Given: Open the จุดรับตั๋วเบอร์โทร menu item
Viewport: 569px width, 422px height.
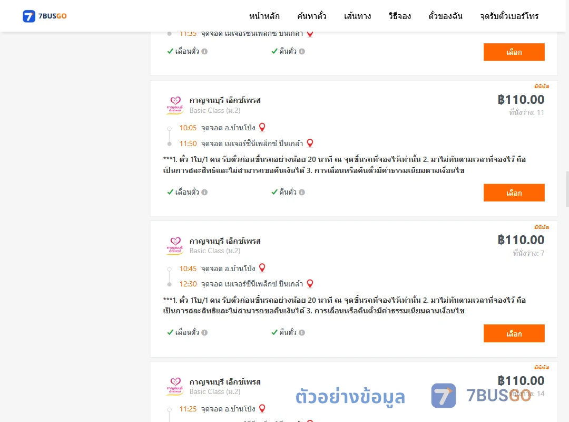Looking at the screenshot, I should tap(509, 16).
